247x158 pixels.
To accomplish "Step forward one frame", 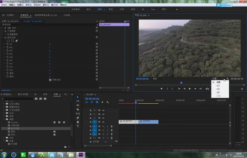I will click(x=195, y=89).
